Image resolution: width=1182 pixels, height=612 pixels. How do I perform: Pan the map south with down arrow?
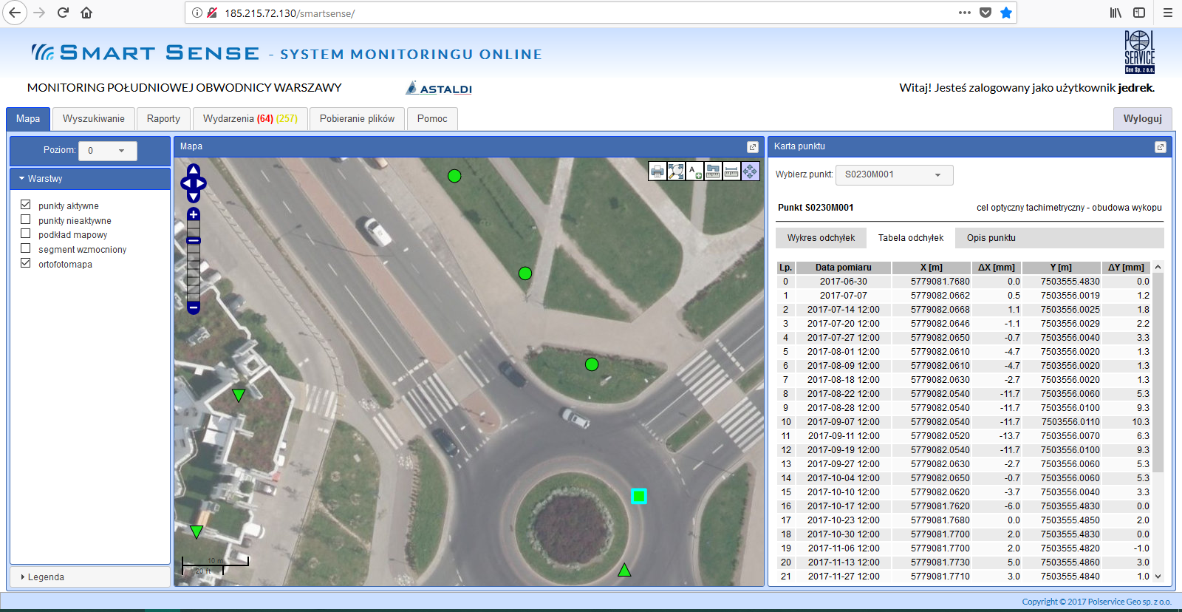(x=194, y=197)
